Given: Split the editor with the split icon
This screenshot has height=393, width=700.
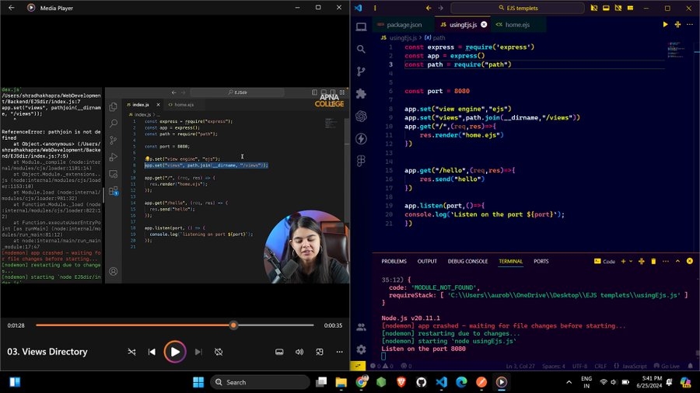Looking at the screenshot, I should click(x=677, y=25).
